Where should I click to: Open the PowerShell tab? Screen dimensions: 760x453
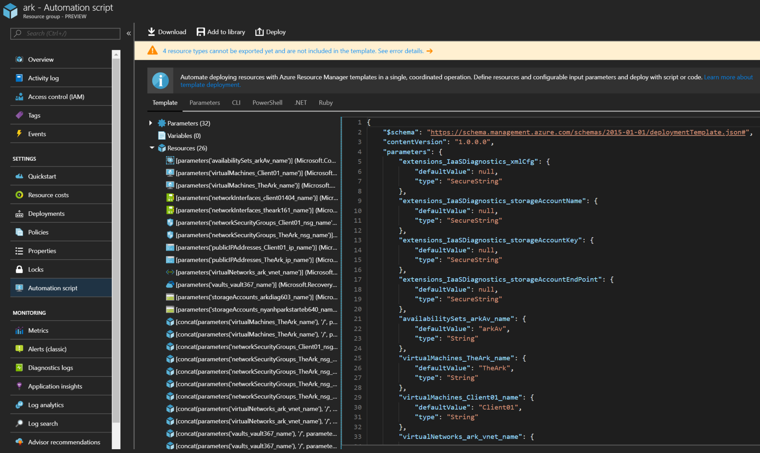(x=267, y=103)
